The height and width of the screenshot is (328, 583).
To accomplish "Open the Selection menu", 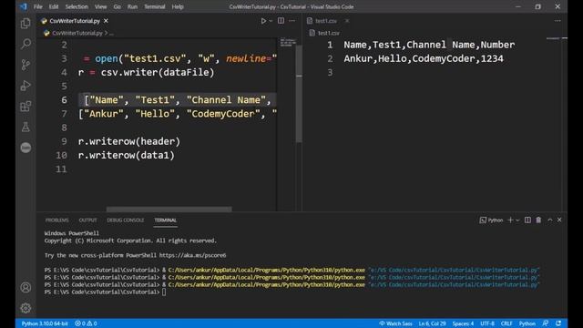I will click(x=77, y=6).
